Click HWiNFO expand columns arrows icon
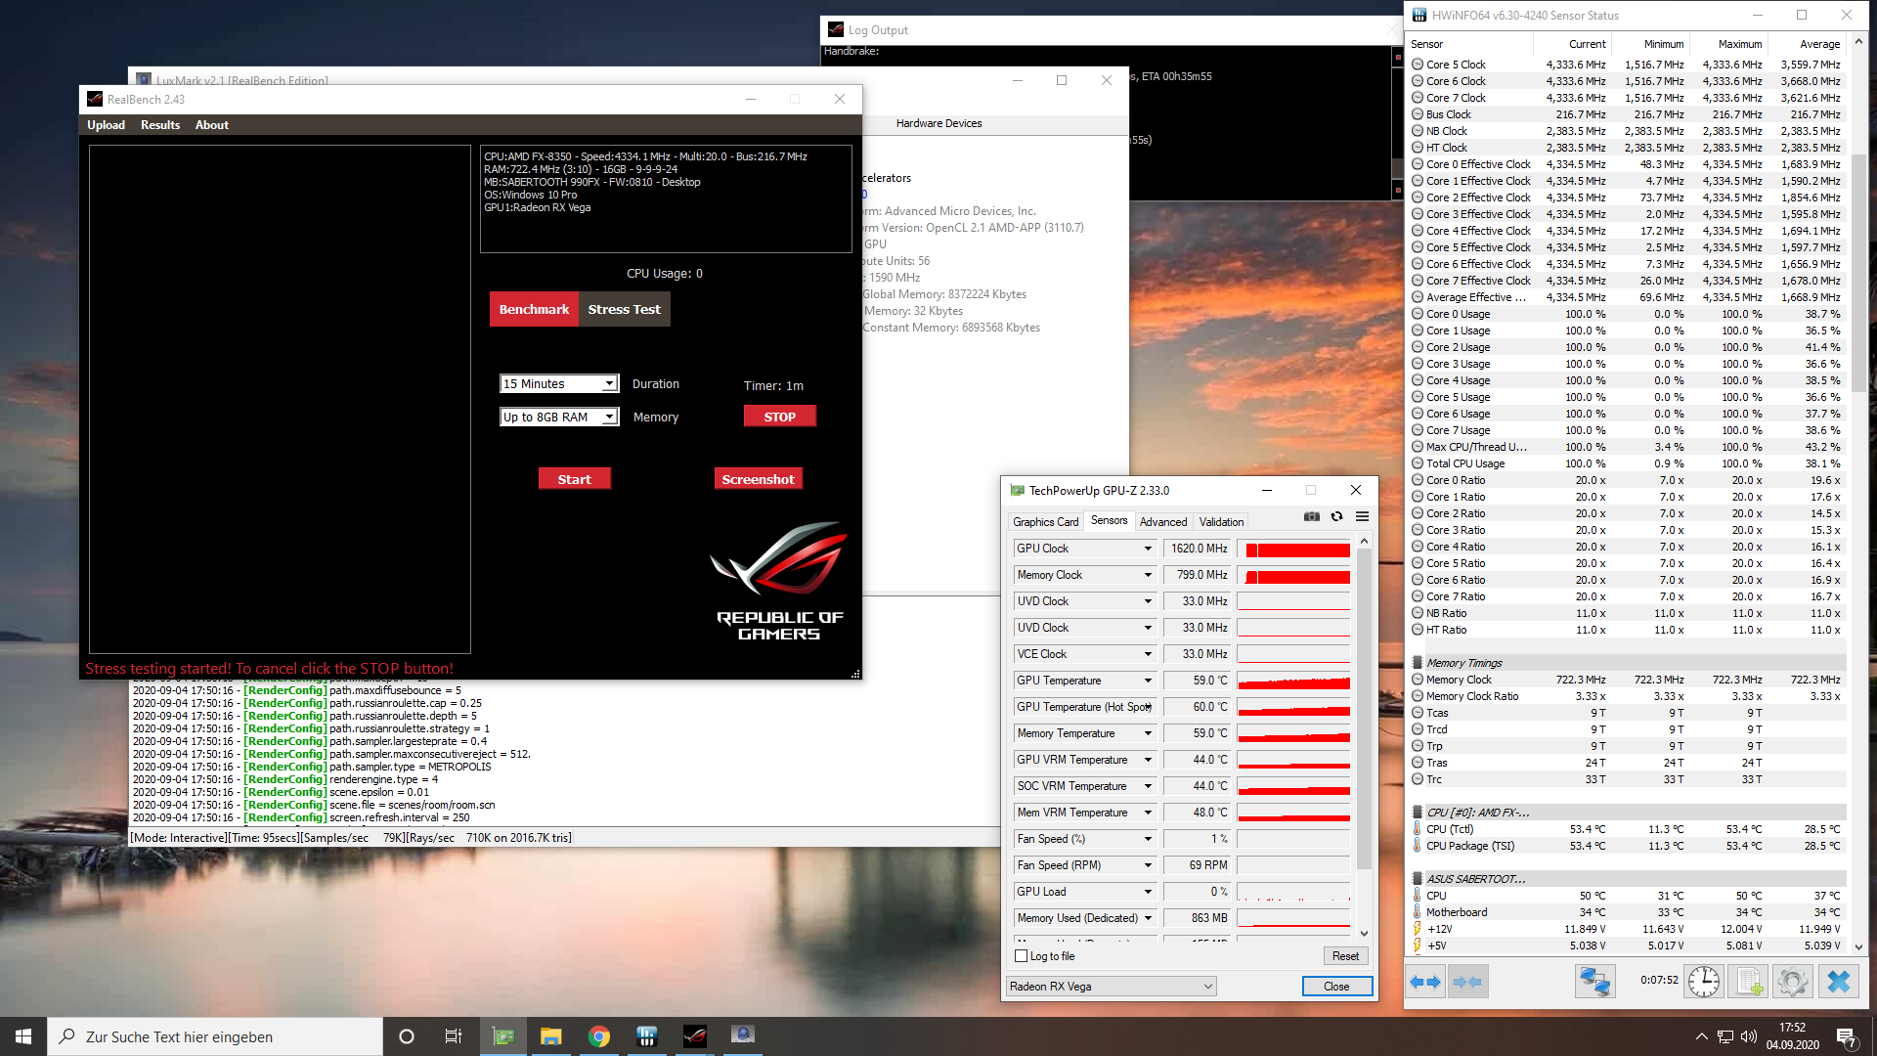The width and height of the screenshot is (1877, 1056). [1424, 982]
